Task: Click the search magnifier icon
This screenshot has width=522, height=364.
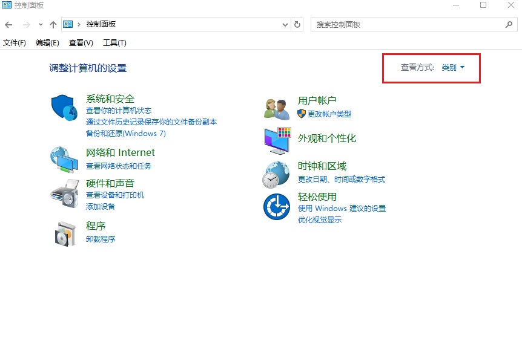Action: 509,24
